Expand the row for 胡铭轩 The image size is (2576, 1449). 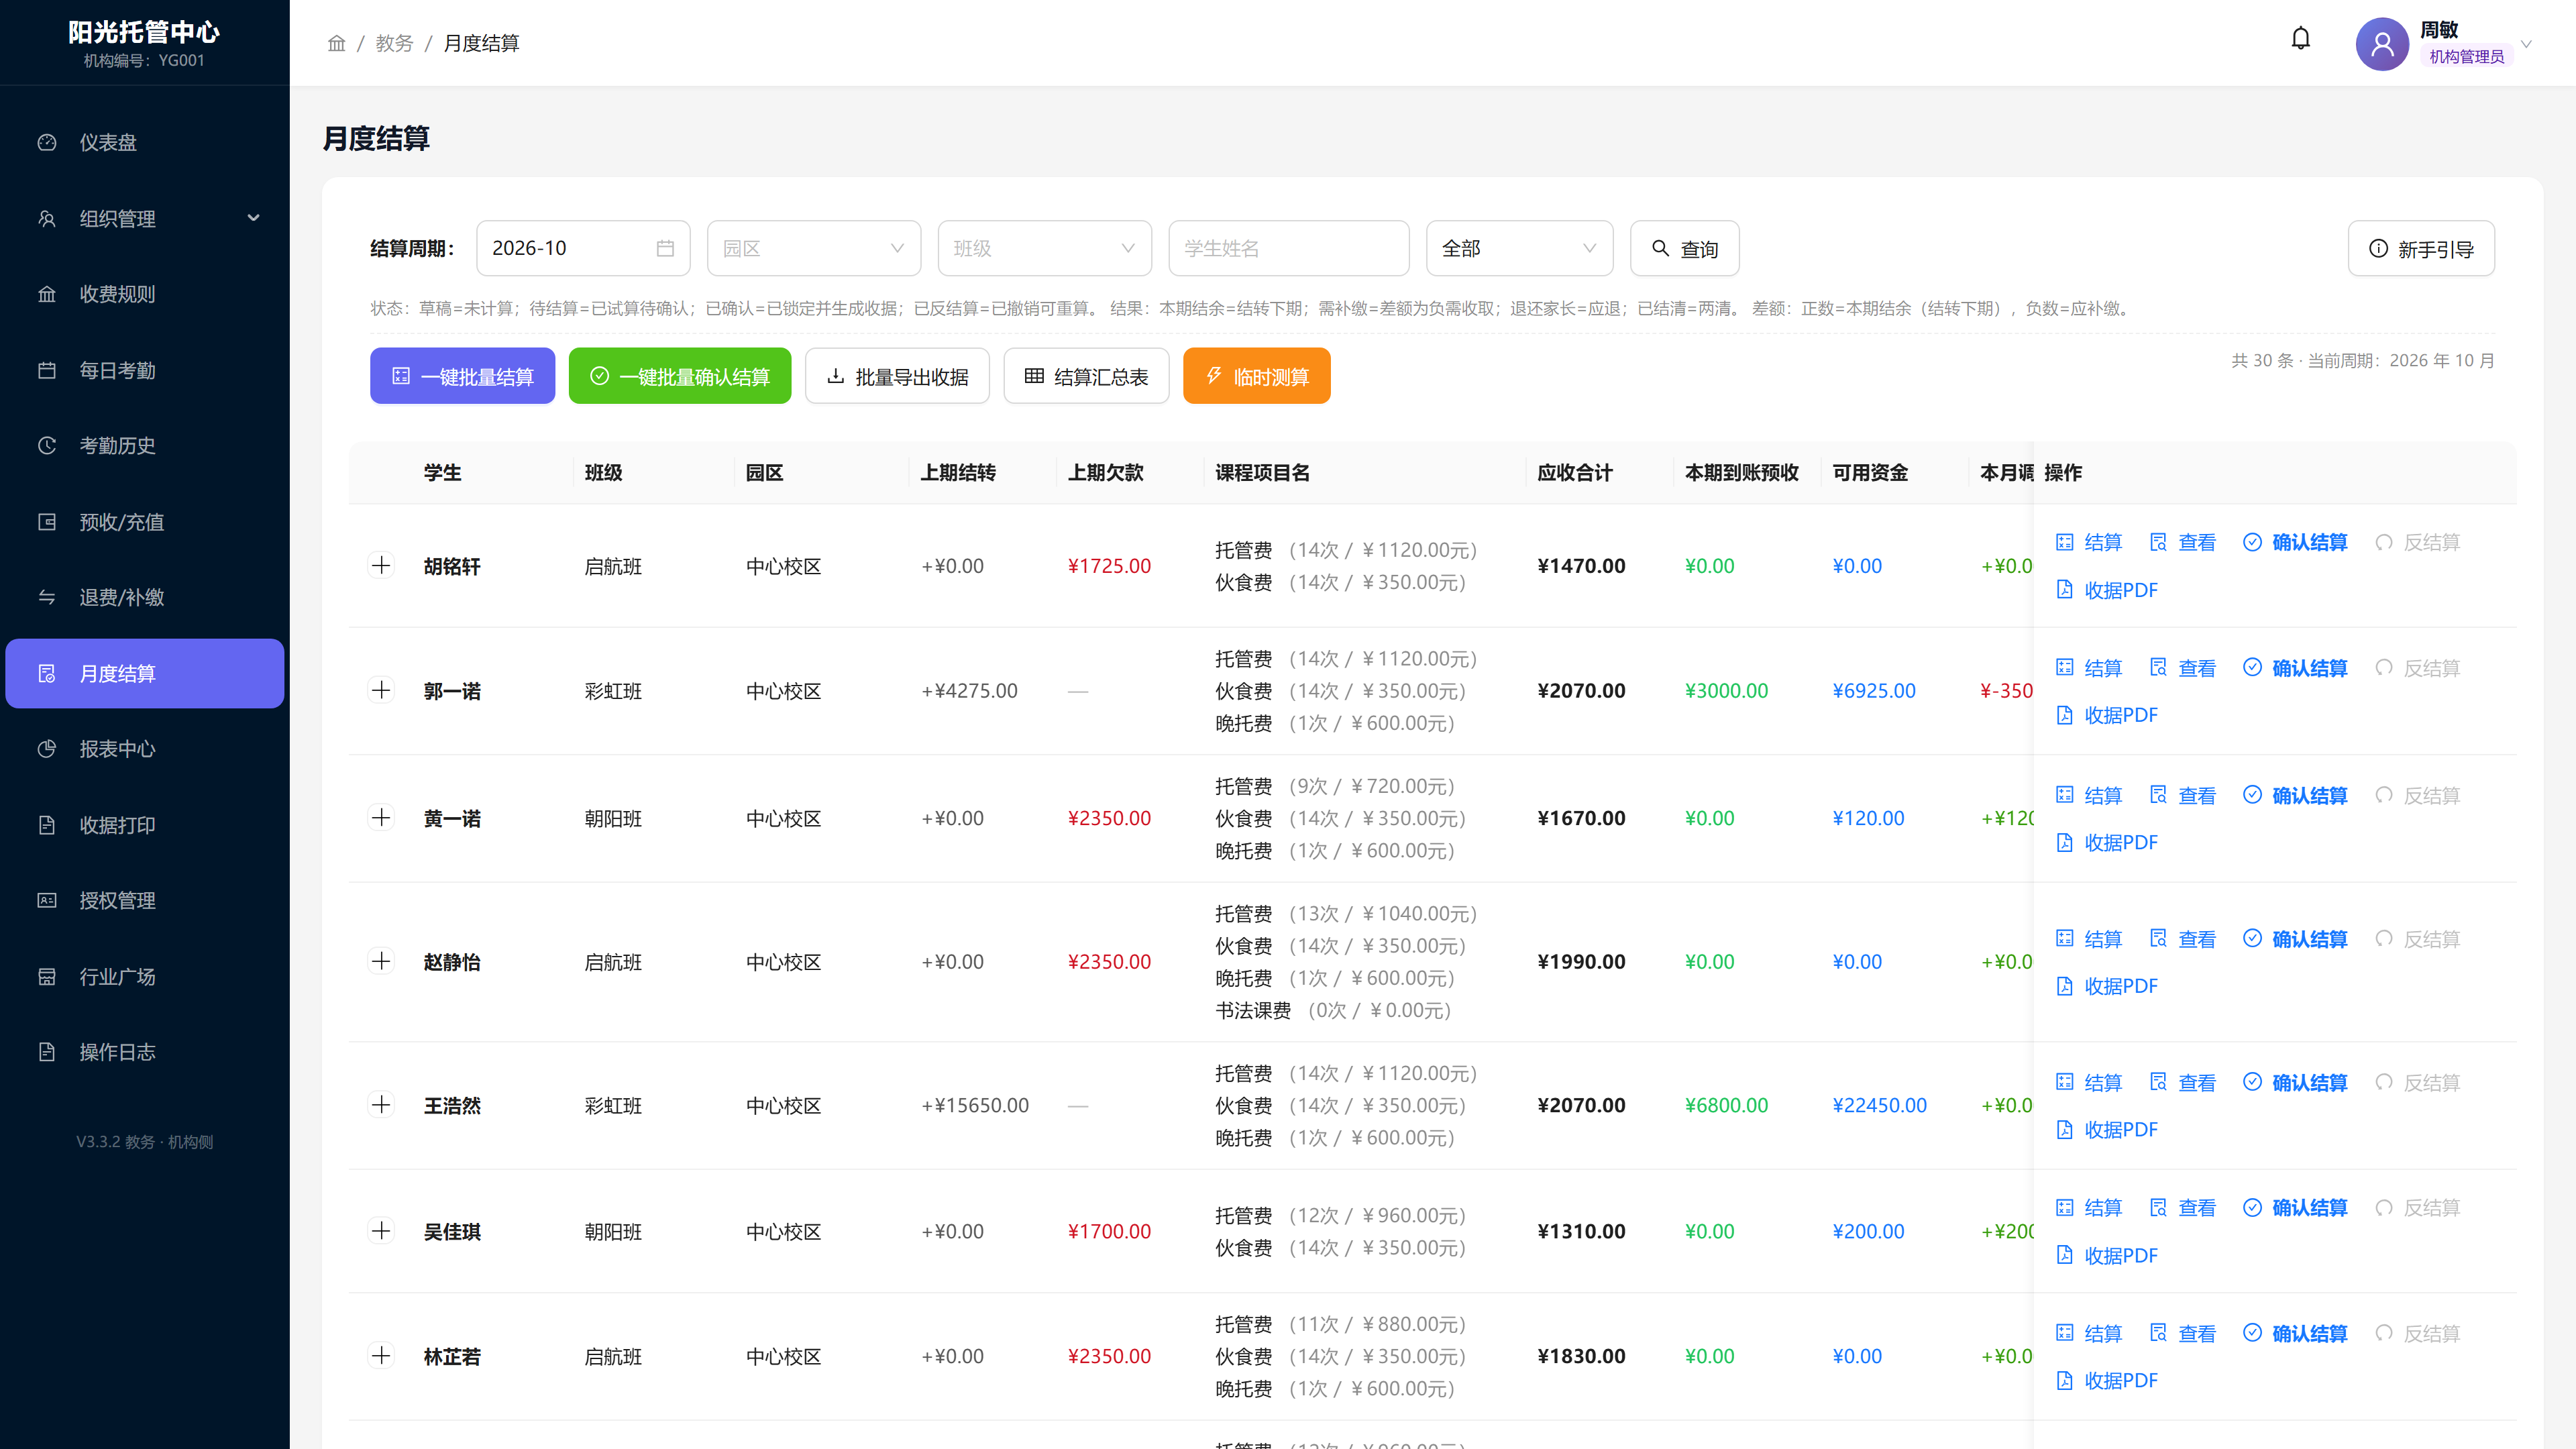coord(381,565)
